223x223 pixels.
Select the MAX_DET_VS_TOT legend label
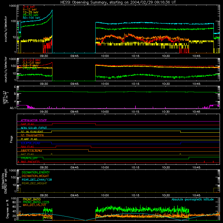[35, 205]
